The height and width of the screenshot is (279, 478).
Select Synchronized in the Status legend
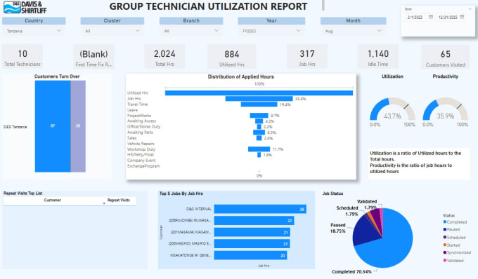(457, 252)
